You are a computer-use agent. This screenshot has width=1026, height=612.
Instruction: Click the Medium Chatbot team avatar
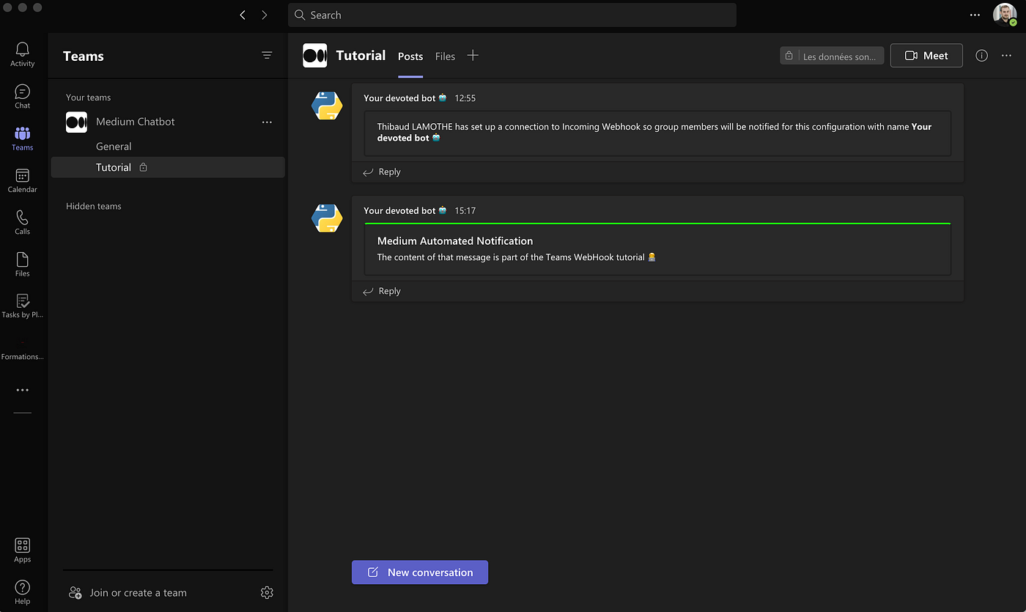click(x=76, y=122)
